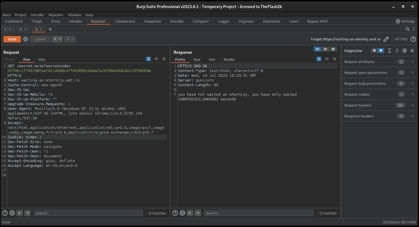This screenshot has width=419, height=227.
Task: Open the Inspector panel settings gear
Action: point(404,50)
